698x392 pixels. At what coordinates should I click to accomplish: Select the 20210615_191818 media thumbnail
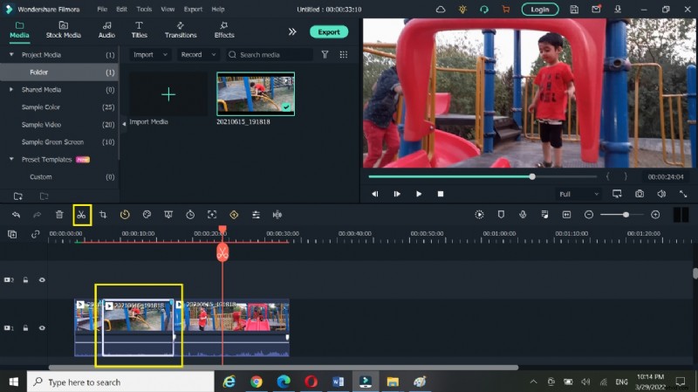256,94
